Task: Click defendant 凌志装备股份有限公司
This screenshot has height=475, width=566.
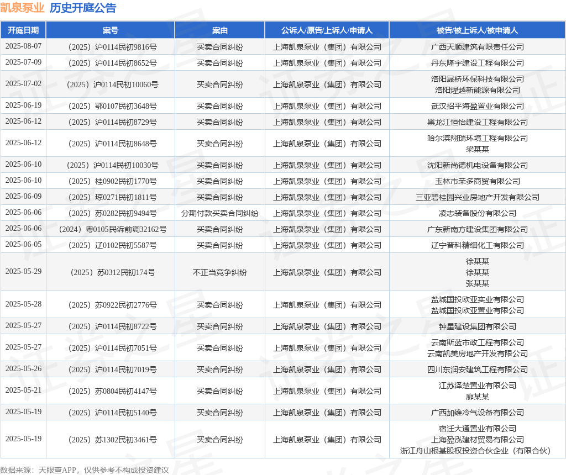Action: 477,213
